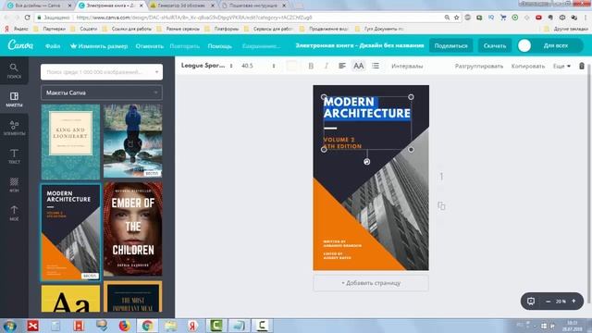The height and width of the screenshot is (333, 592).
Task: Select The Most Important Meal layout
Action: pyautogui.click(x=133, y=296)
